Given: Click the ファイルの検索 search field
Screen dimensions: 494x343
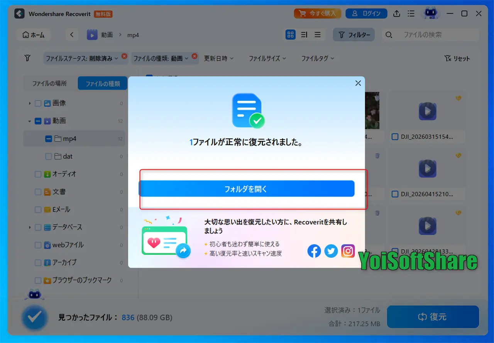Looking at the screenshot, I should click(430, 35).
